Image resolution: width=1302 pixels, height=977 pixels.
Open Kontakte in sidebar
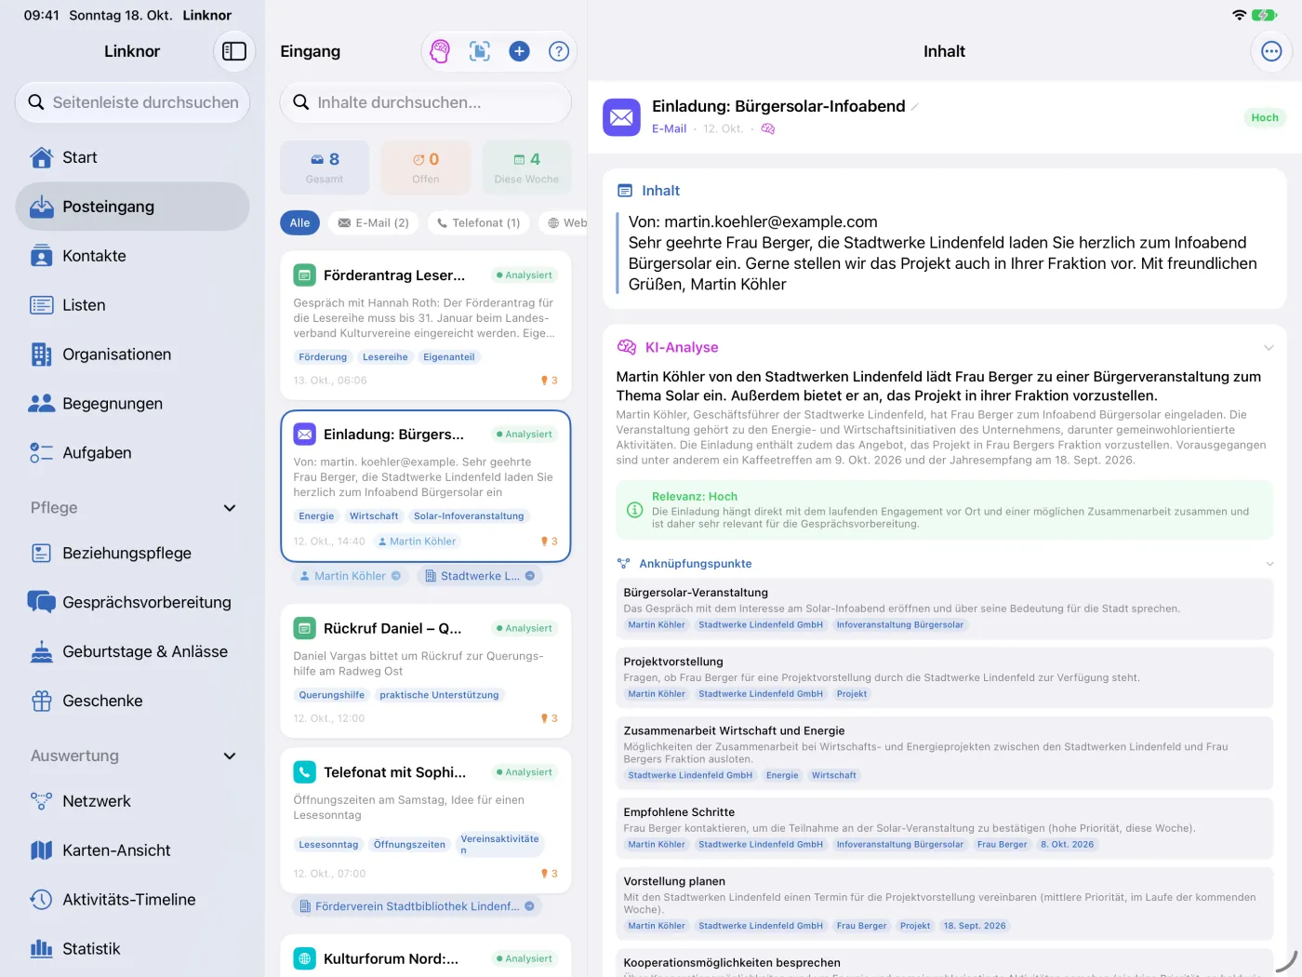(x=132, y=256)
